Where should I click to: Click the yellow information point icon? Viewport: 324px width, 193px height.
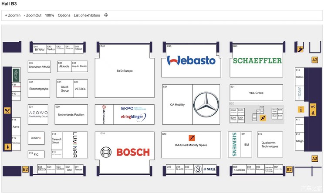point(300,110)
